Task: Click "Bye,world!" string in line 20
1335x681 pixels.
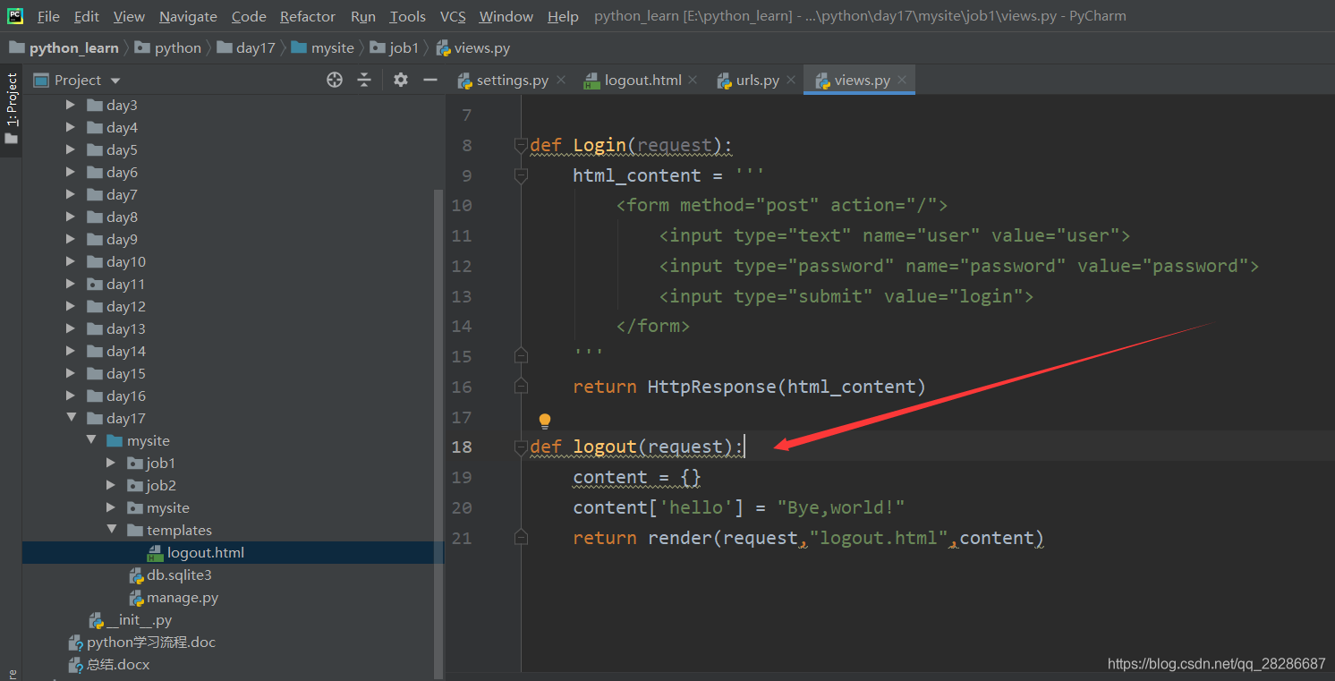Action: pyautogui.click(x=840, y=507)
